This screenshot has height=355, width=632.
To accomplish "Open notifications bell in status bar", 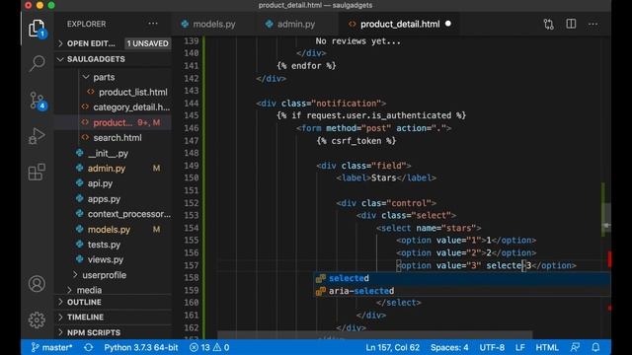I will [x=595, y=347].
